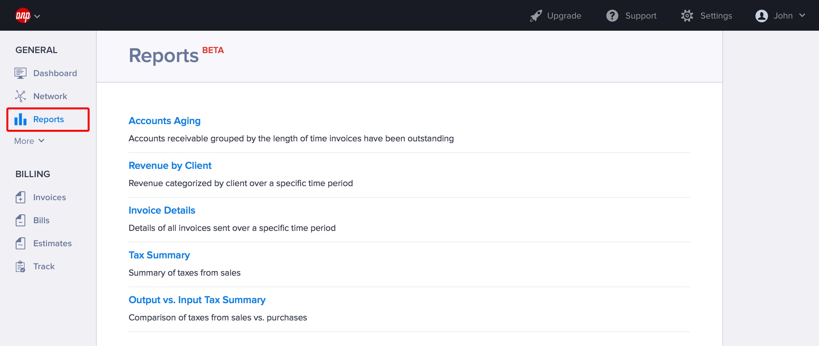819x346 pixels.
Task: Open the Revenue by Client report
Action: [170, 166]
